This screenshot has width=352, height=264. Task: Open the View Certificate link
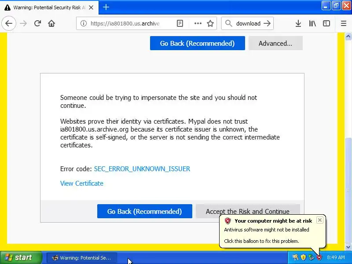point(82,183)
